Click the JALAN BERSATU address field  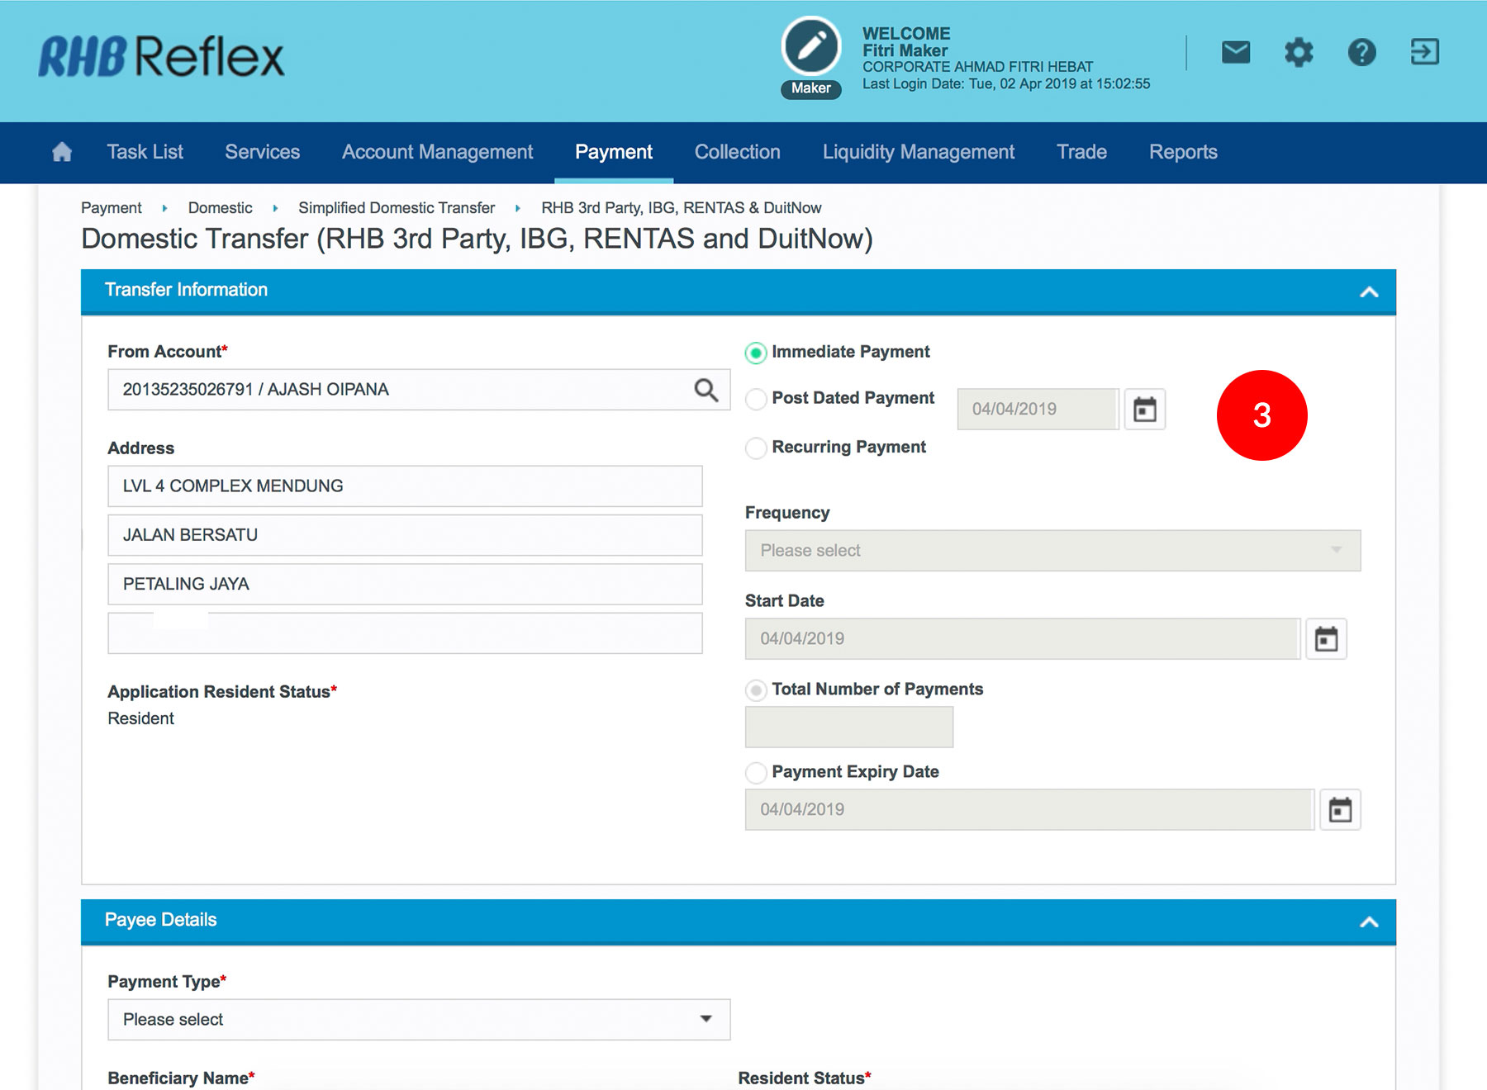[x=405, y=535]
